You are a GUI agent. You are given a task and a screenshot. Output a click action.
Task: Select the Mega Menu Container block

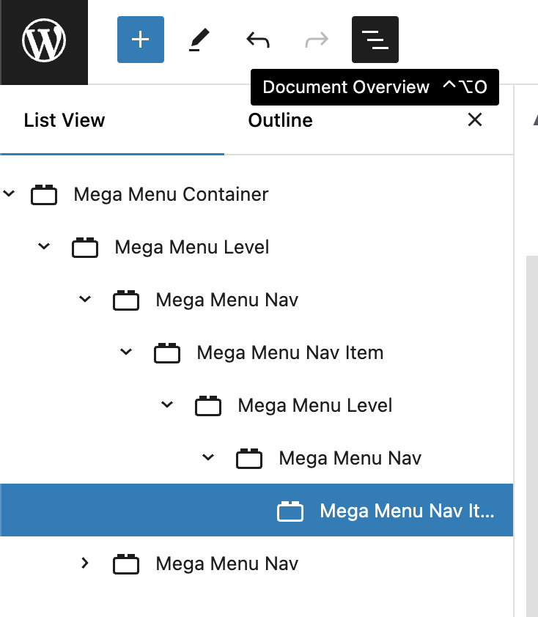point(171,194)
